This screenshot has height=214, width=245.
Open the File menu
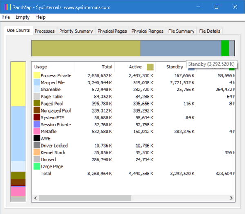pos(6,17)
